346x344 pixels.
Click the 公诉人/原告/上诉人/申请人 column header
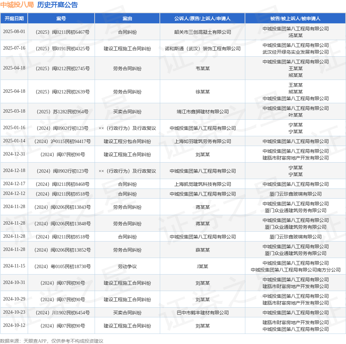202,19
